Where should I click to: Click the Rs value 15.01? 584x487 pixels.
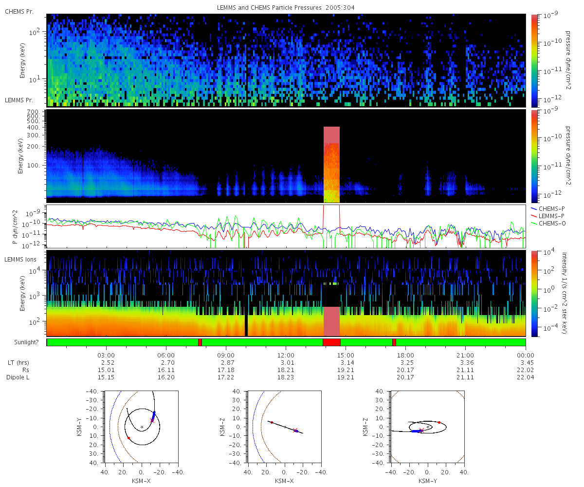tap(106, 370)
